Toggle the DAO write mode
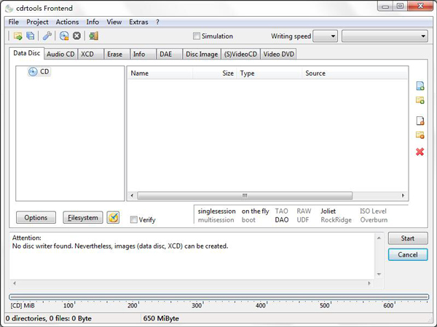Viewport: 437px width, 327px height. tap(282, 220)
